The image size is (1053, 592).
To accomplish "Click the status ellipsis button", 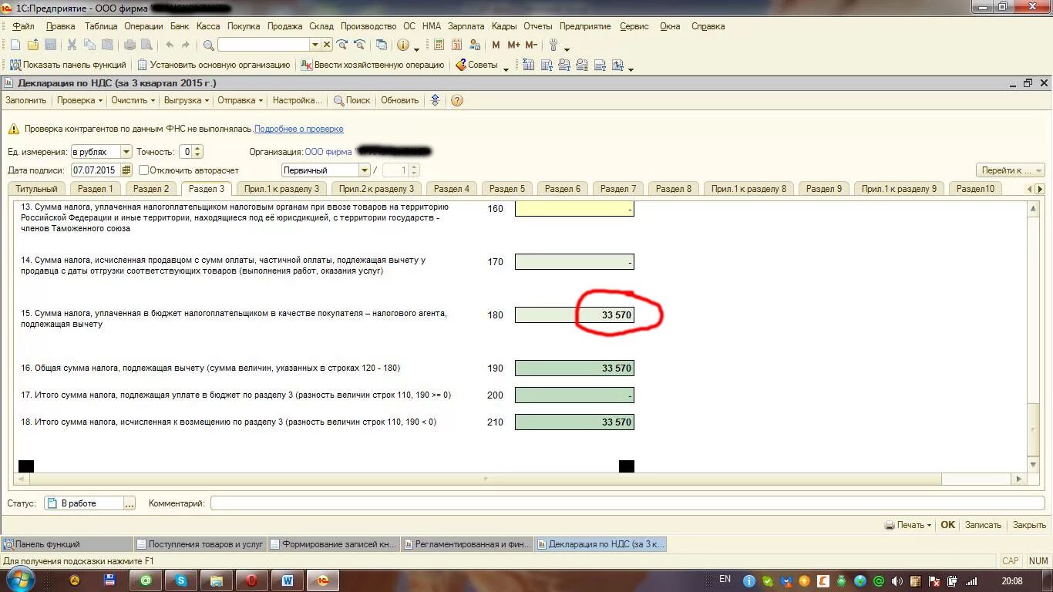I will click(x=130, y=503).
